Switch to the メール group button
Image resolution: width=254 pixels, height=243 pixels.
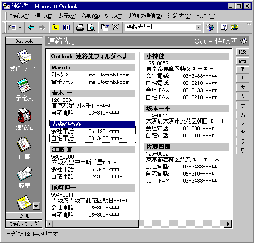24,216
